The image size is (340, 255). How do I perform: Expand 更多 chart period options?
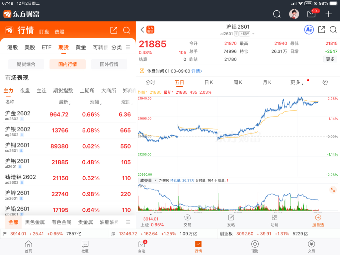(297, 82)
